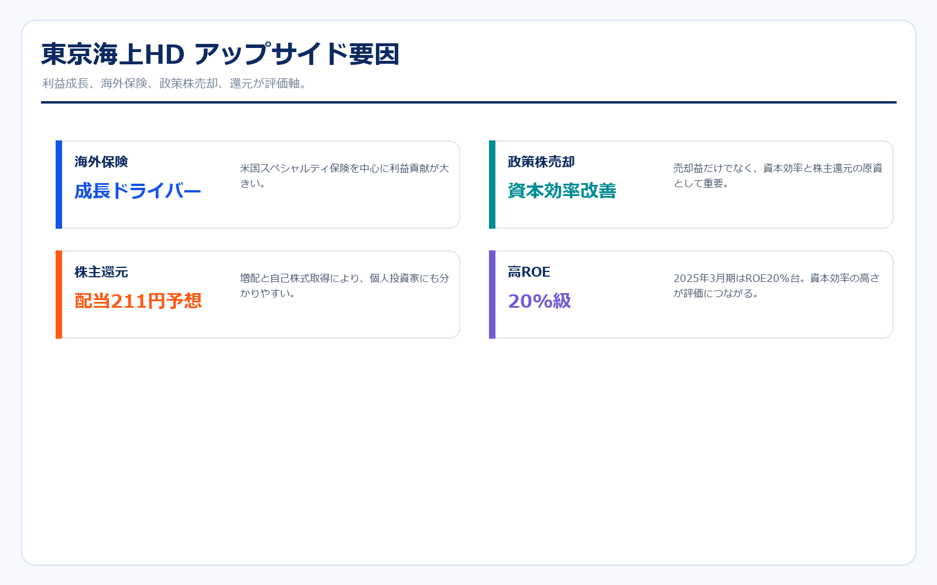This screenshot has width=937, height=585.
Task: Click the description starting with 売却益だけでなく
Action: (x=778, y=175)
